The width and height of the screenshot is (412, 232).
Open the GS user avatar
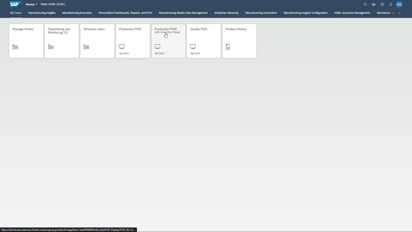pos(399,4)
